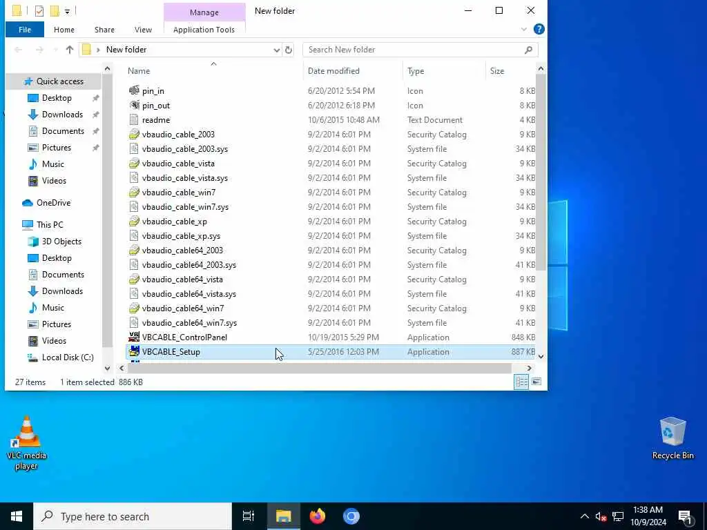Open the Application Tools tab
Screen dimensions: 707x530
pos(204,30)
